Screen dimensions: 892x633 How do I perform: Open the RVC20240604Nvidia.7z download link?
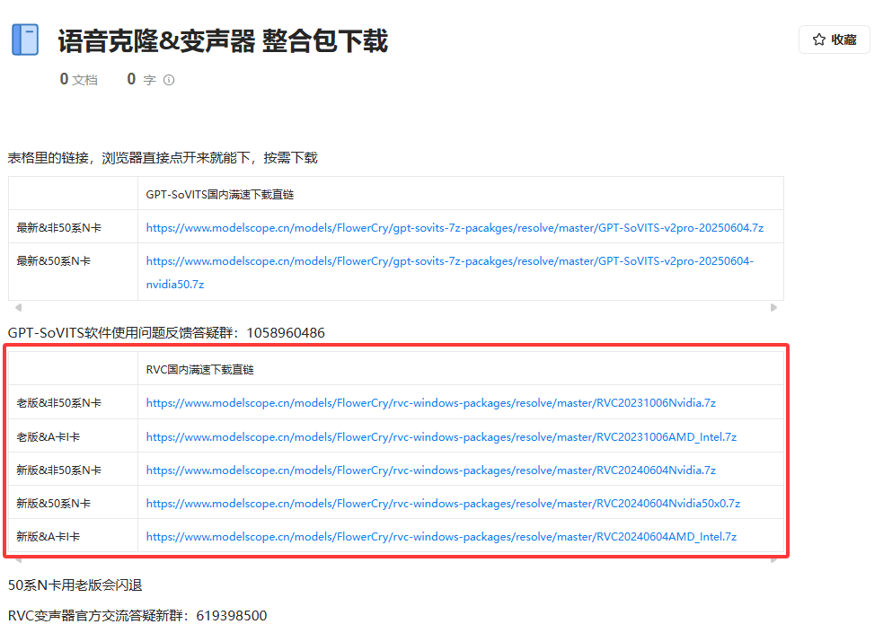coord(430,470)
